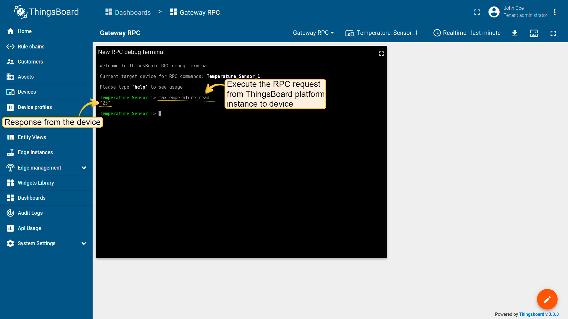The width and height of the screenshot is (568, 319).
Task: Open the Gateway RPC state dropdown
Action: tap(313, 33)
